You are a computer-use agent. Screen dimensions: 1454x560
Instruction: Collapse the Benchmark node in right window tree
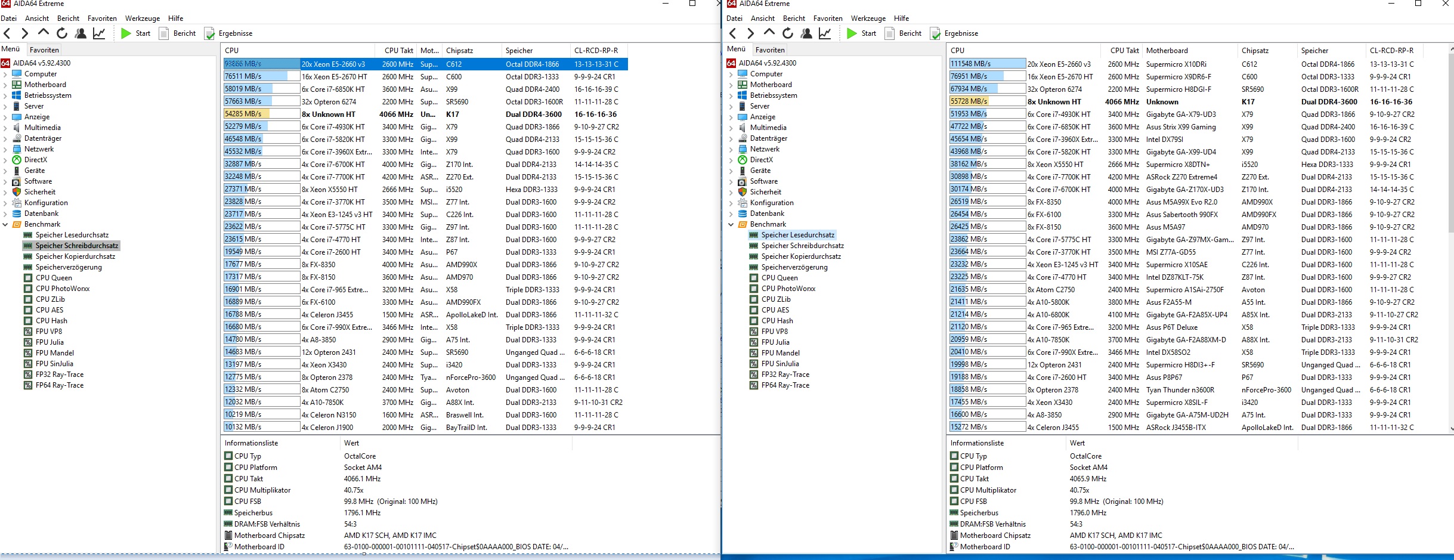(x=731, y=225)
